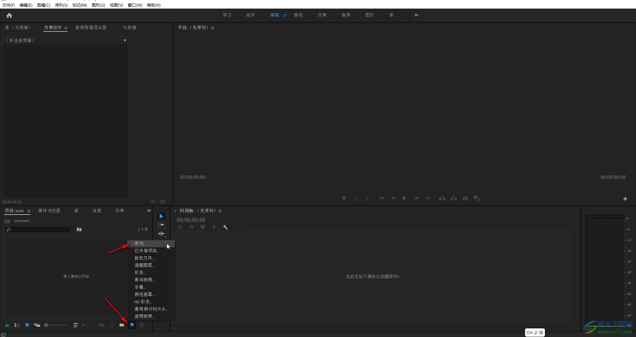Select the Ripple Edit tool
636x337 pixels.
[x=161, y=234]
